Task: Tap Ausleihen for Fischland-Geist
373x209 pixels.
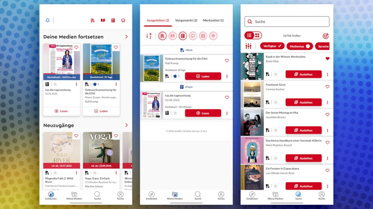Action: pyautogui.click(x=303, y=102)
